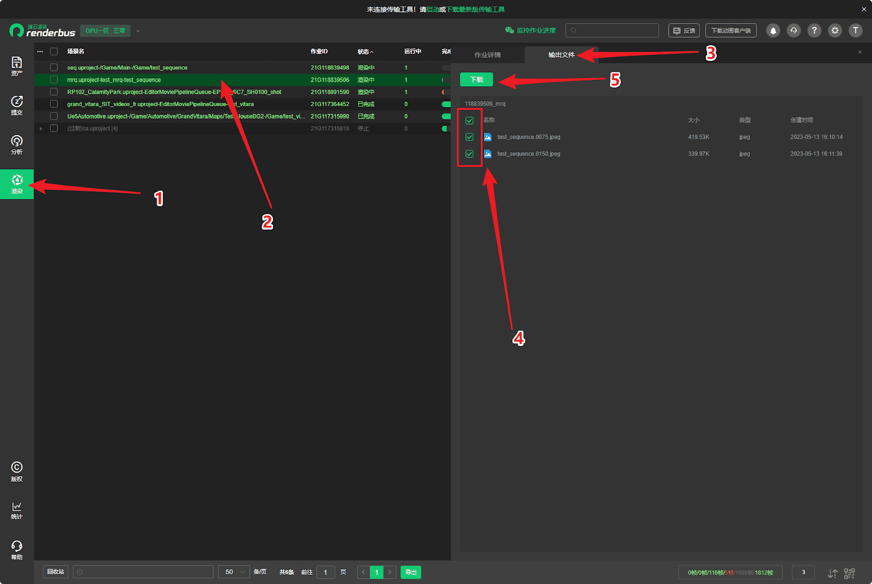Go to previous page arrow
Screen dimensions: 872x584
(x=364, y=572)
